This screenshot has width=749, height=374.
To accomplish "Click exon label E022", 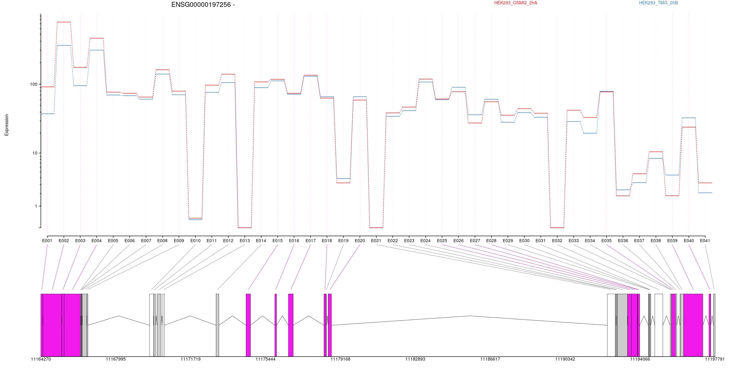I will coord(393,241).
